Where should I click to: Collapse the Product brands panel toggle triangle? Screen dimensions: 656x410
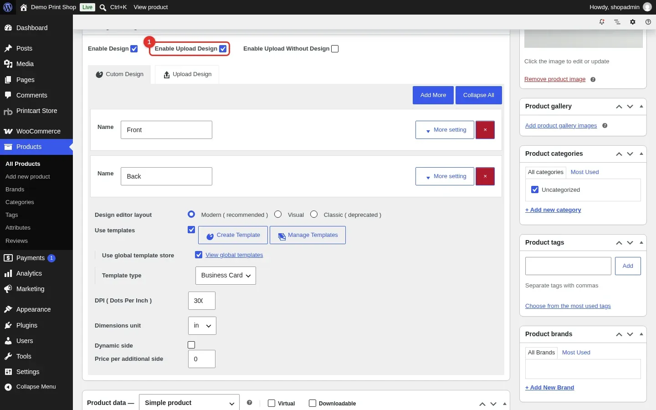tap(641, 334)
